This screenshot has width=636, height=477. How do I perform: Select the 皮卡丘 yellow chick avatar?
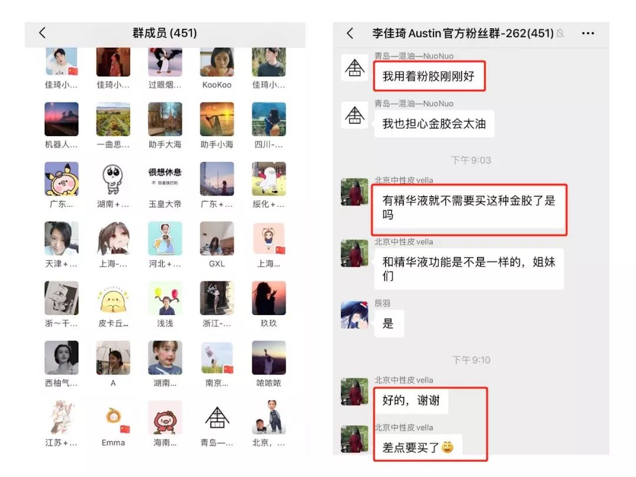pos(113,298)
